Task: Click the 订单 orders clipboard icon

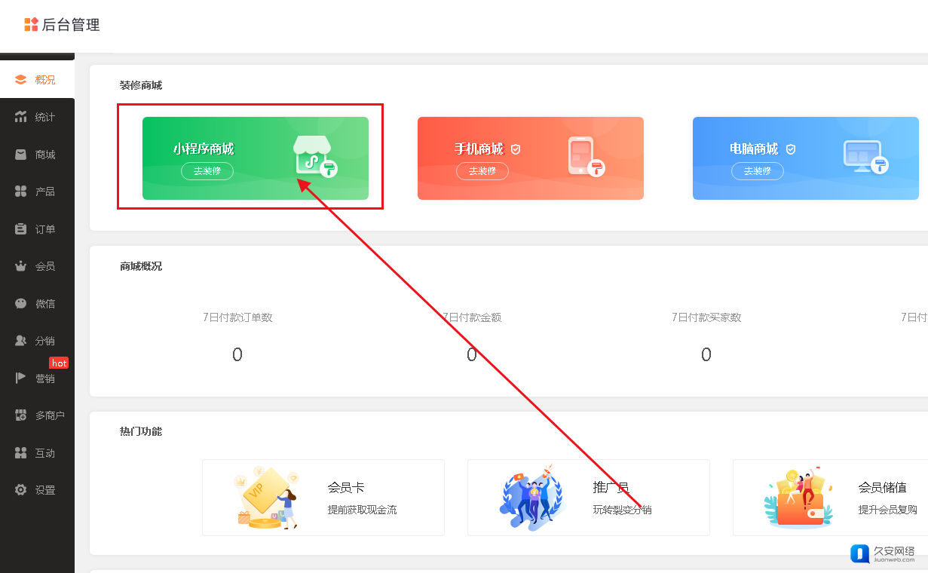Action: pyautogui.click(x=21, y=229)
